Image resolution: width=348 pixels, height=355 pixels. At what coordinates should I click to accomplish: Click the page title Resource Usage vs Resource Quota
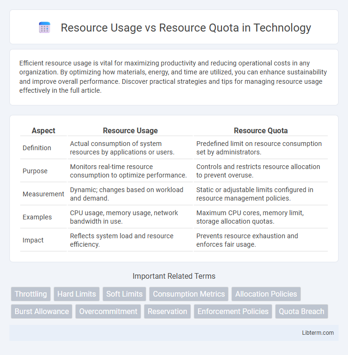pos(186,28)
